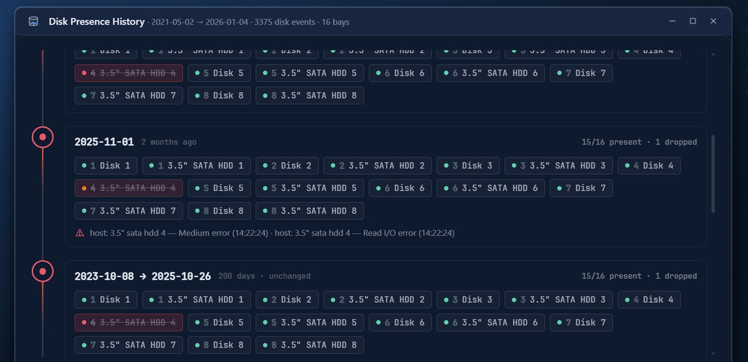Select Disk 7 chip in the 2025-11-01 card
This screenshot has height=362, width=748.
pyautogui.click(x=581, y=188)
